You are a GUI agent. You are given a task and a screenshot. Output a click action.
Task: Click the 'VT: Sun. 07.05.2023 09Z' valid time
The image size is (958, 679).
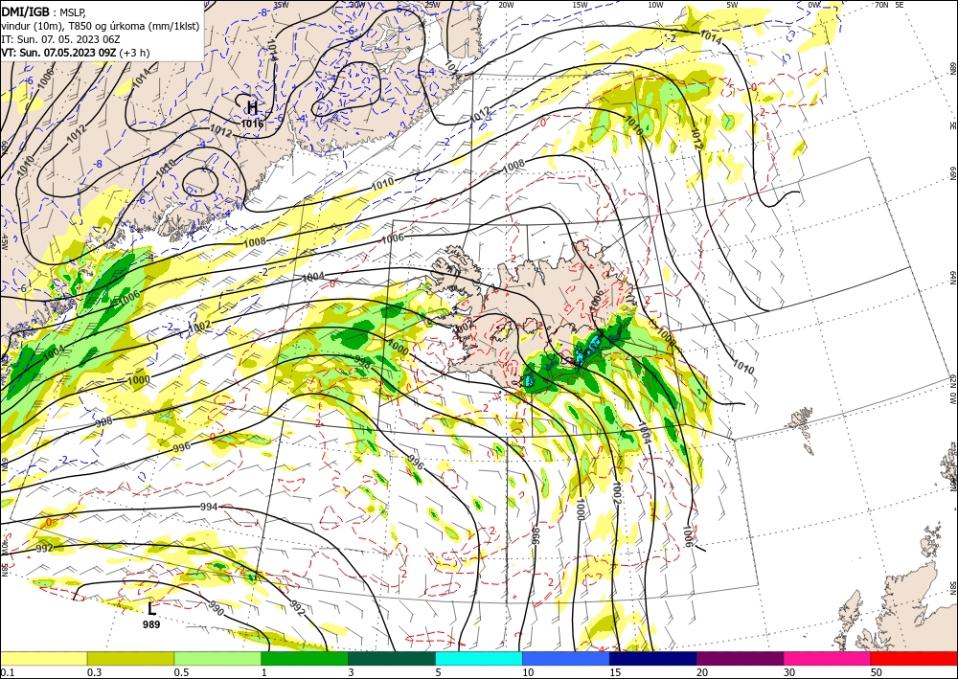(x=58, y=53)
